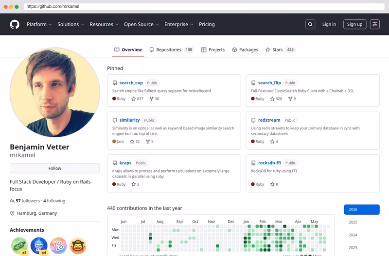View the 4 following list
The image size is (389, 256).
[x=54, y=201]
